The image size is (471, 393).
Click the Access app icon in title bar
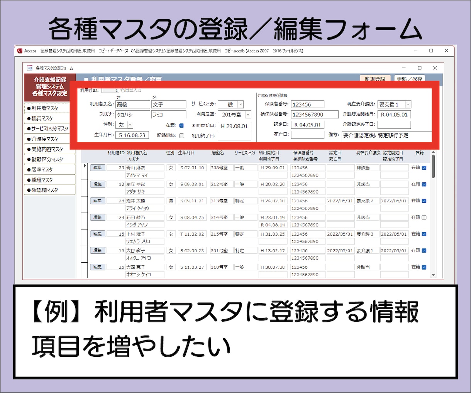pyautogui.click(x=19, y=51)
